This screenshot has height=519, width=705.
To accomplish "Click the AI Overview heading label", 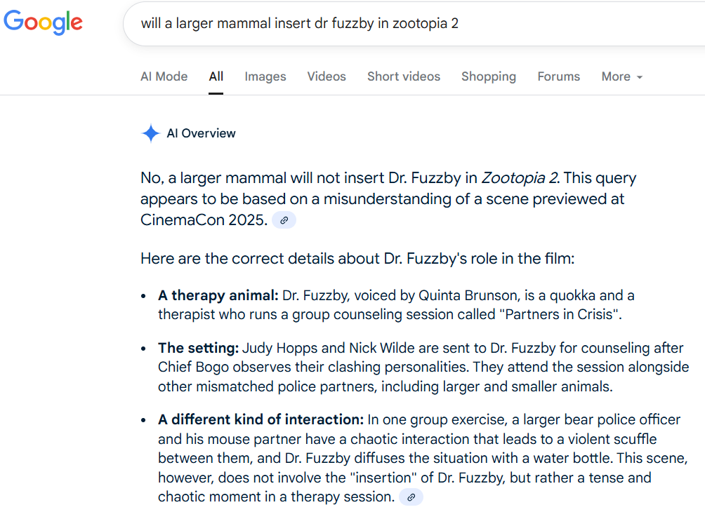I will click(201, 133).
